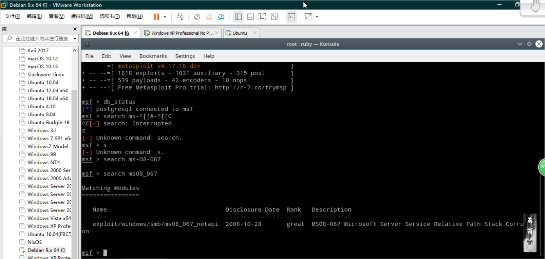This screenshot has width=545, height=259.
Task: Click VM icon beside NixOS
Action: click(22, 242)
